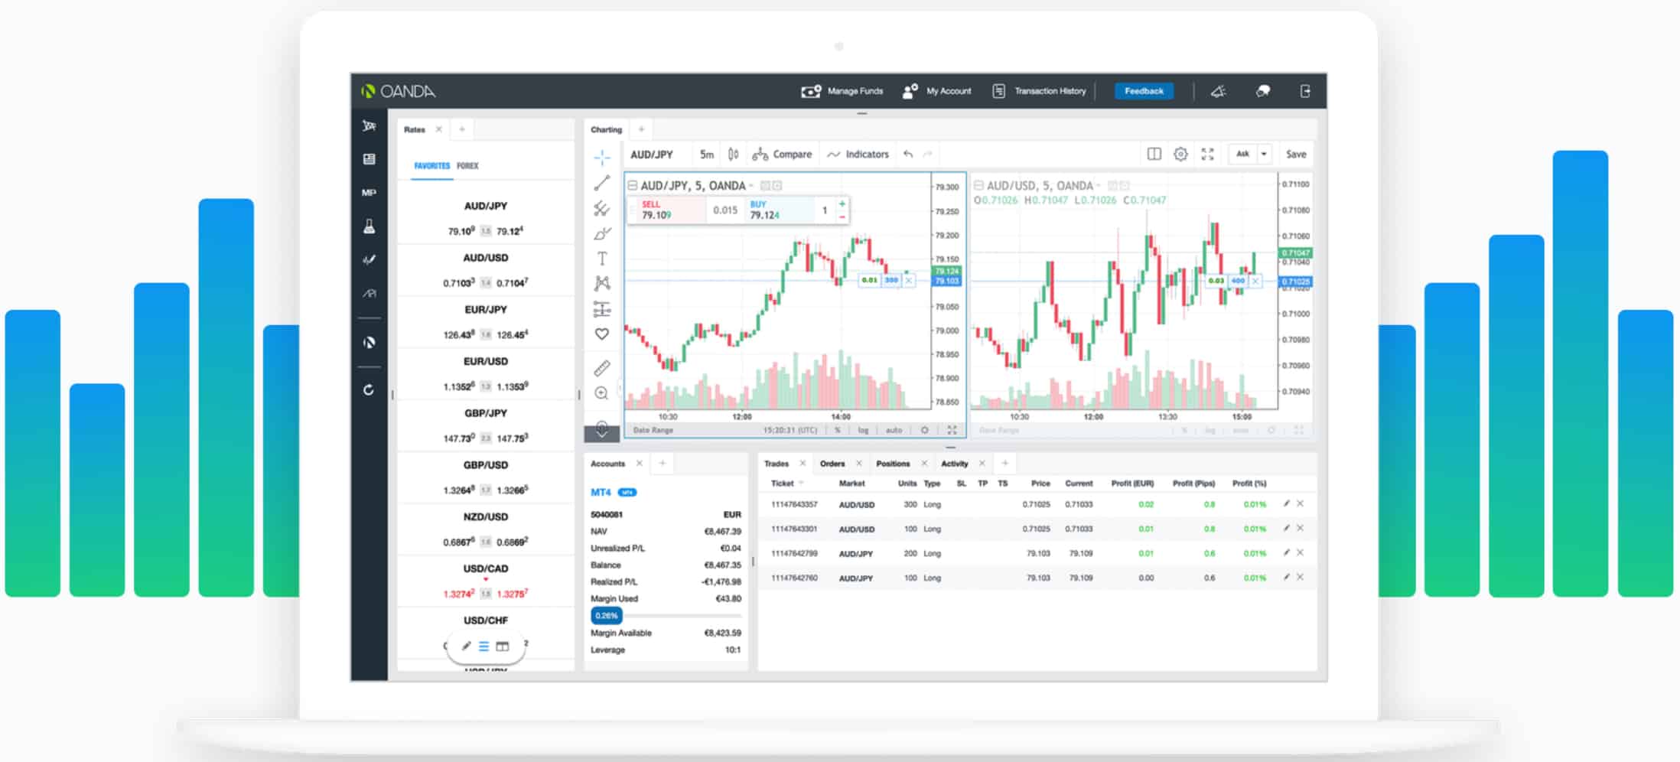This screenshot has height=762, width=1680.
Task: Change candlestick chart style icon
Action: click(x=734, y=154)
